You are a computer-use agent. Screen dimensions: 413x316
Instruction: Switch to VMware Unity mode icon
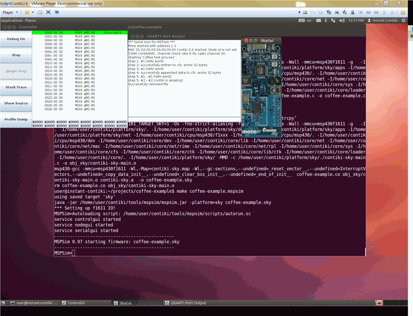tap(57, 12)
